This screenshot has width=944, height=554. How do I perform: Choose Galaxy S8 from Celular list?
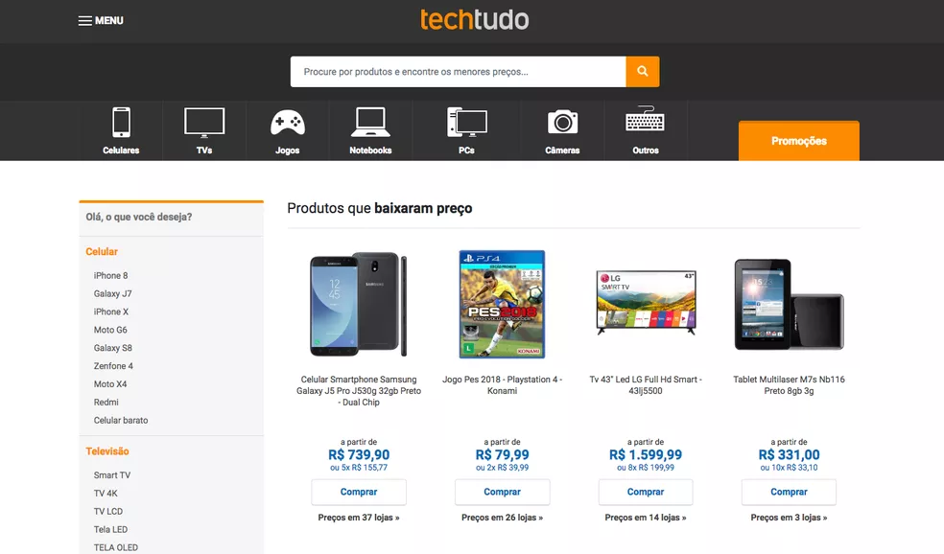click(113, 348)
